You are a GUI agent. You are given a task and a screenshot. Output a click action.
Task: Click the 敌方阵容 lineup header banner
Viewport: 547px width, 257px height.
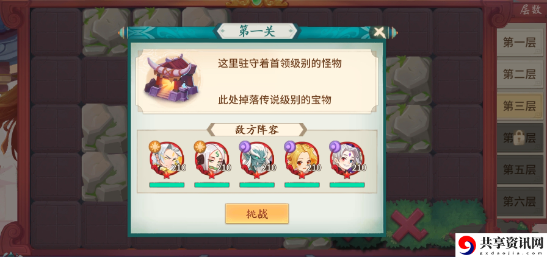click(x=257, y=130)
